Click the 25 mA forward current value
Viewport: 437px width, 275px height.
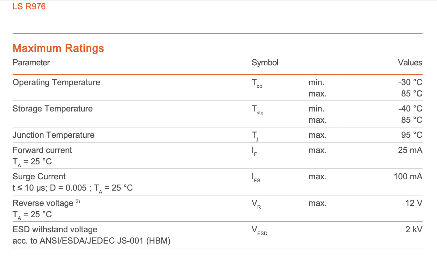(x=410, y=150)
